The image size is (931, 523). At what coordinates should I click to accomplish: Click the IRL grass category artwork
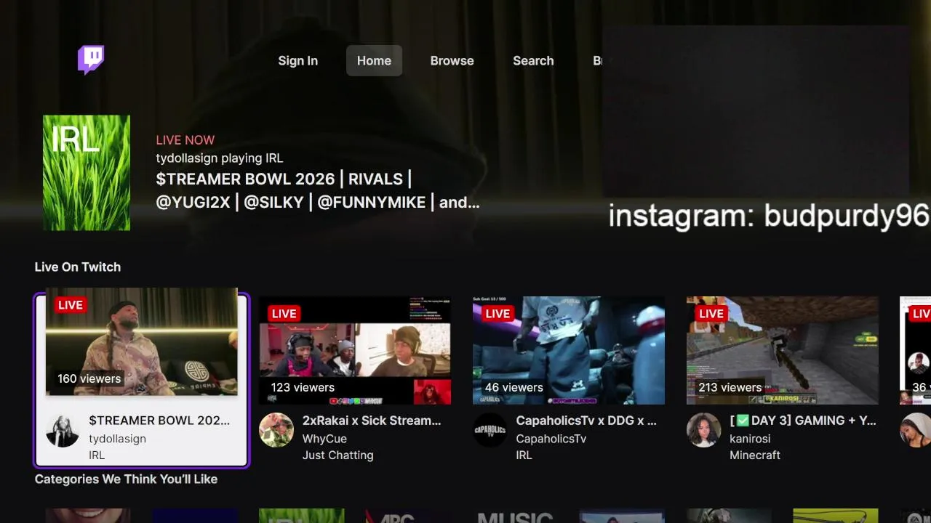pyautogui.click(x=87, y=173)
